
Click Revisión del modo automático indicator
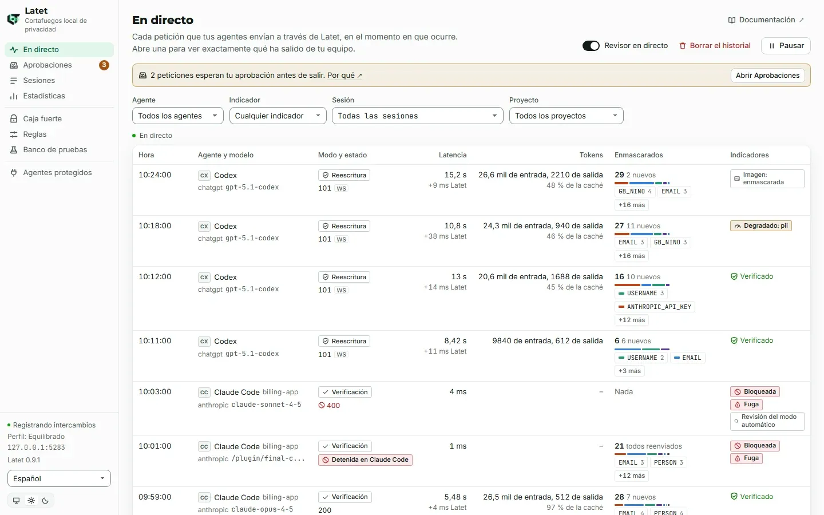click(767, 421)
